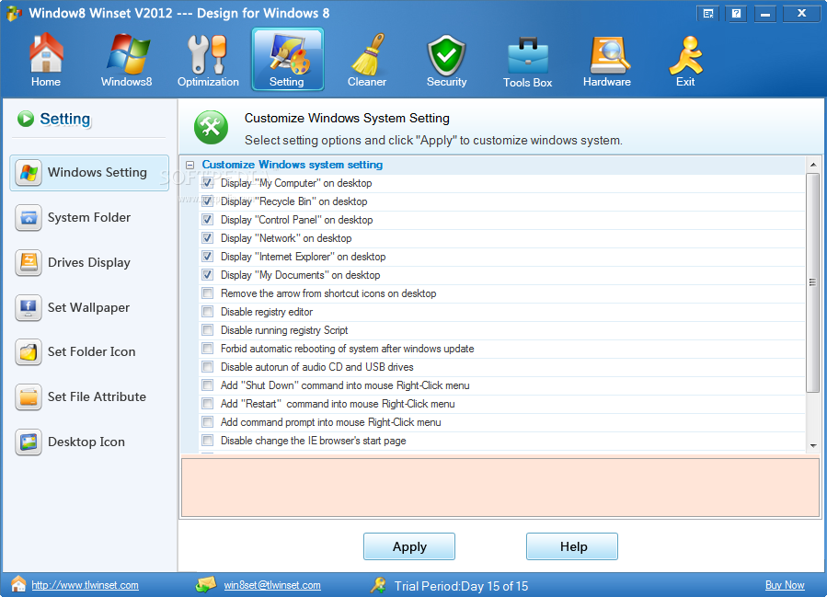This screenshot has height=597, width=827.
Task: Click the Buy Now link
Action: pos(785,585)
